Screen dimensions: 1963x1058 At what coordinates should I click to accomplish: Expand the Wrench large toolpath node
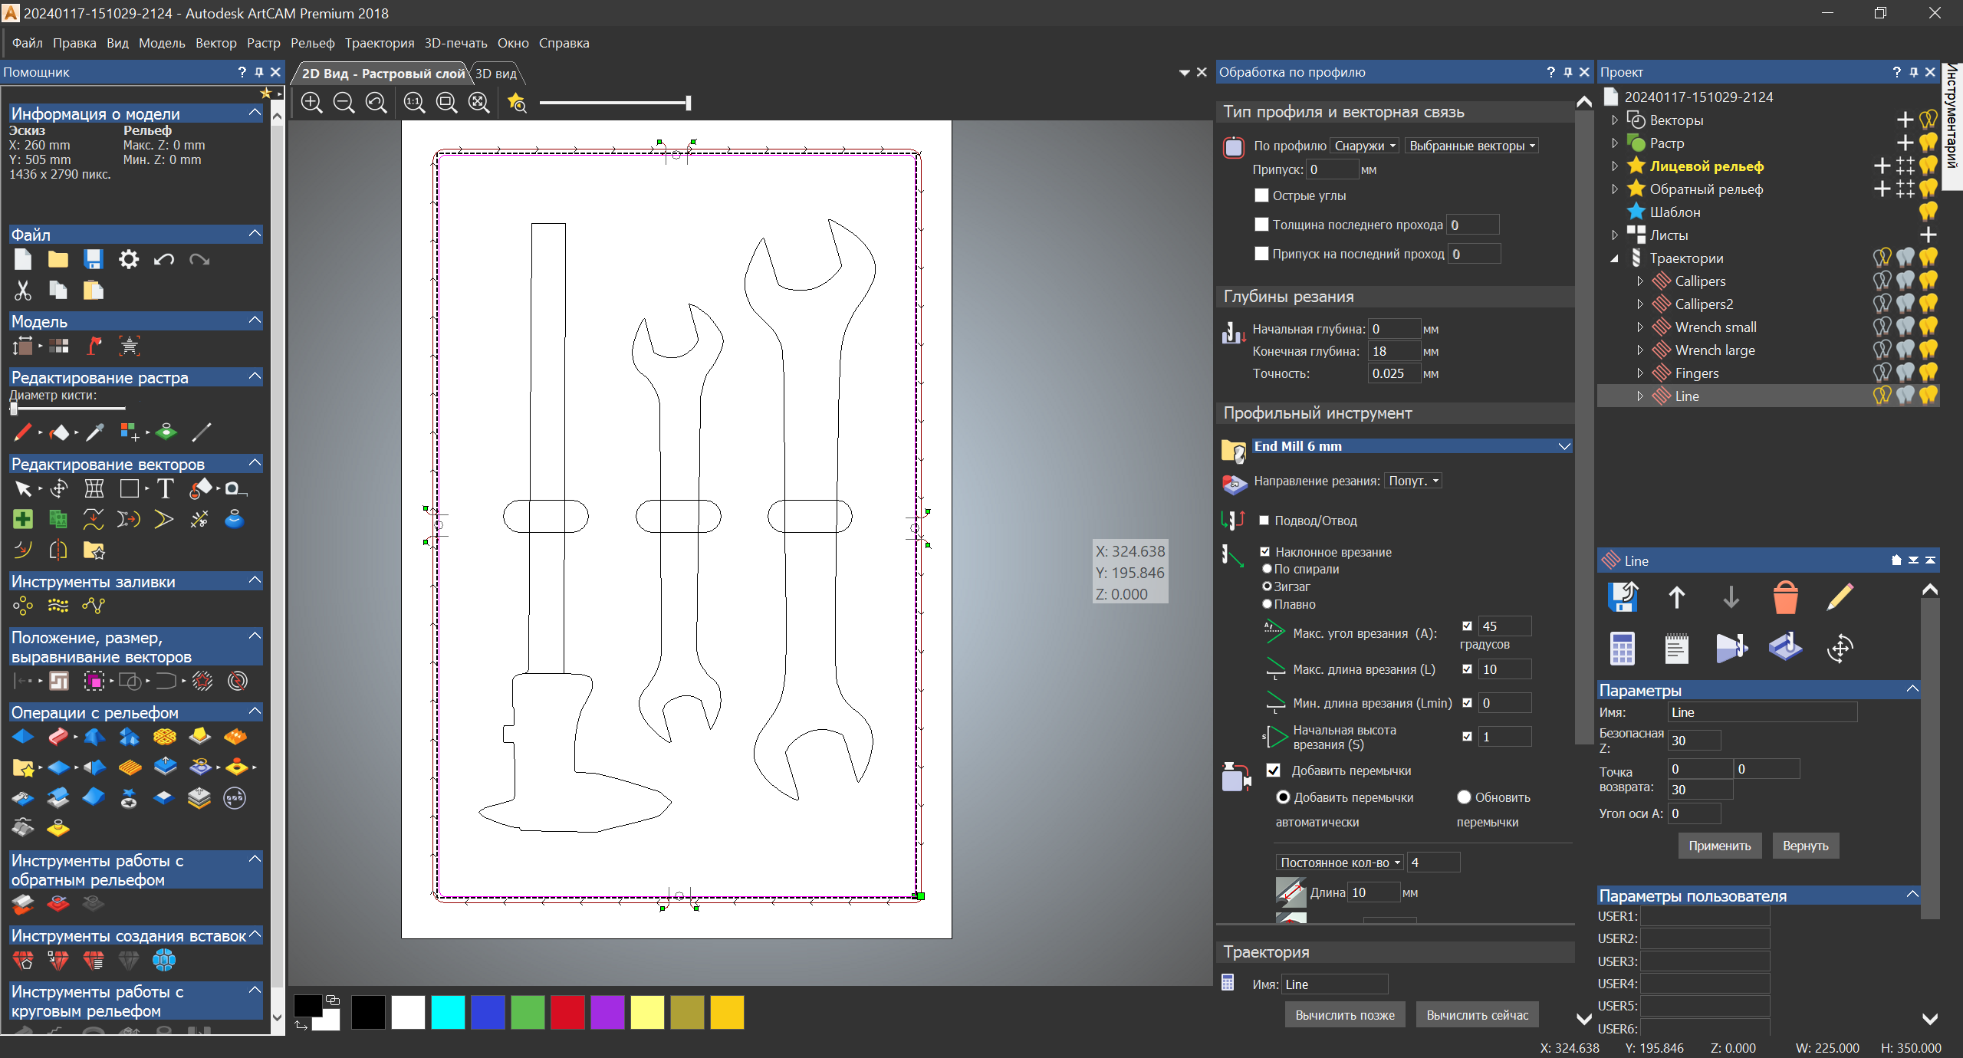pos(1640,350)
